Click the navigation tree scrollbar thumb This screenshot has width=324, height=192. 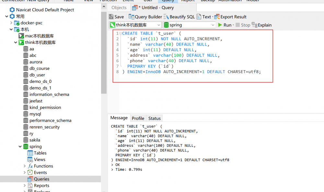pos(104,53)
